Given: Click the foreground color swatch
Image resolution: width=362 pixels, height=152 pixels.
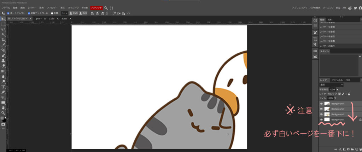Looking at the screenshot, I should tap(2, 118).
